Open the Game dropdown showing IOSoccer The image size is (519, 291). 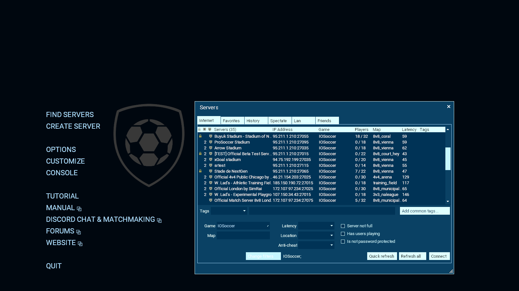[x=243, y=226]
